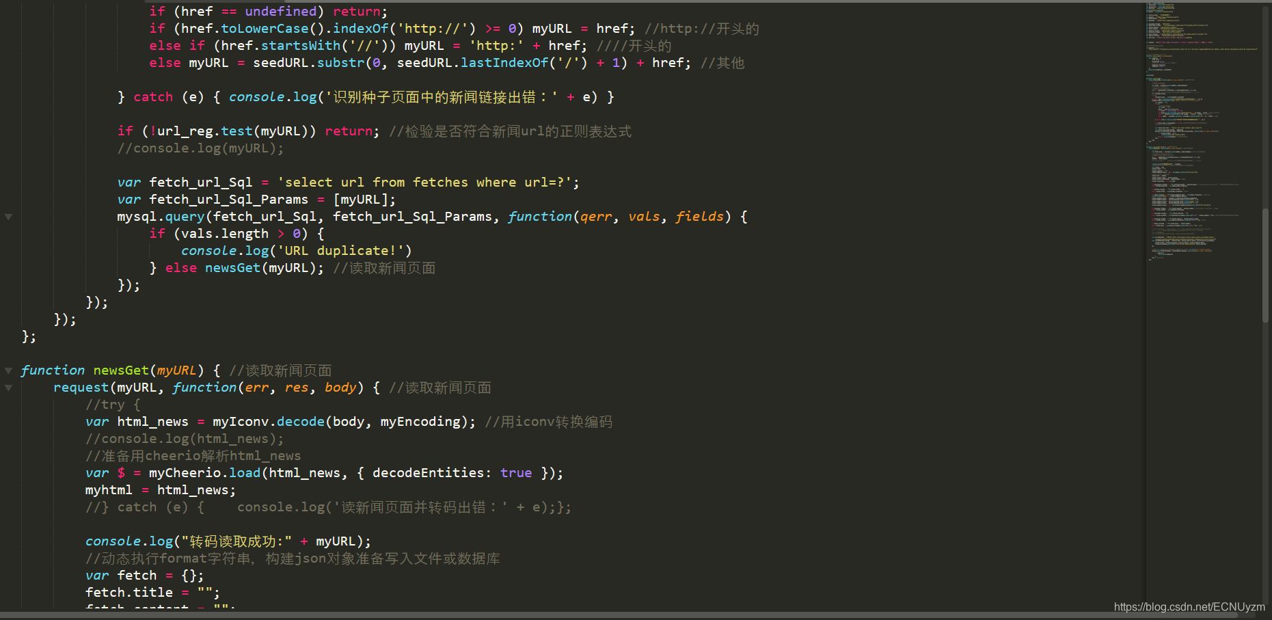1272x620 pixels.
Task: Click the commented '//try {' line
Action: coord(113,405)
